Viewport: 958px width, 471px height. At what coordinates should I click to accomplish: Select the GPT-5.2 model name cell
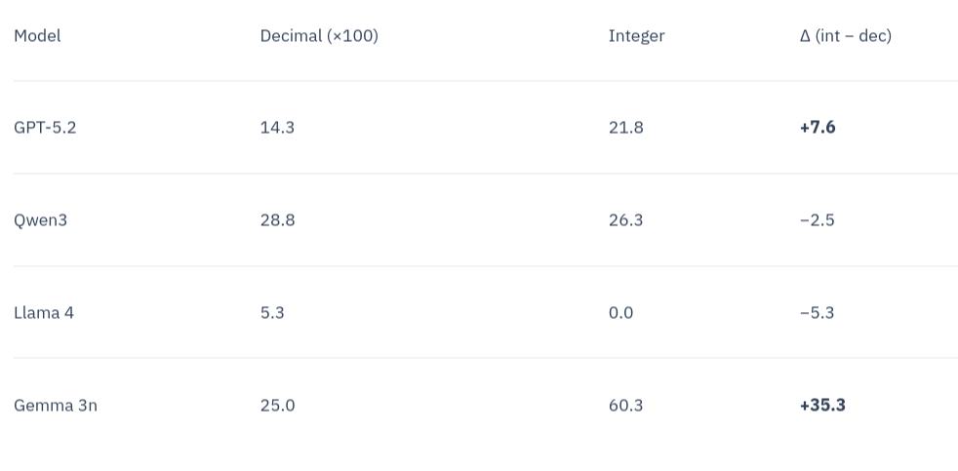(x=45, y=128)
